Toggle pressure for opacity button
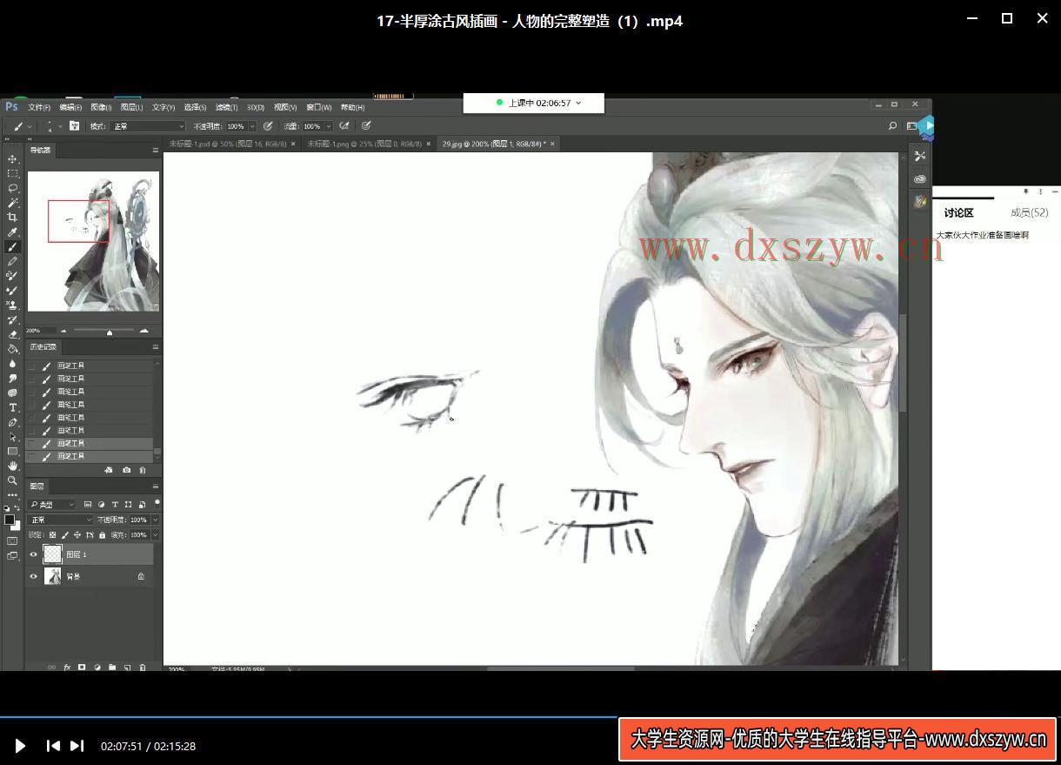This screenshot has width=1061, height=765. 268,126
